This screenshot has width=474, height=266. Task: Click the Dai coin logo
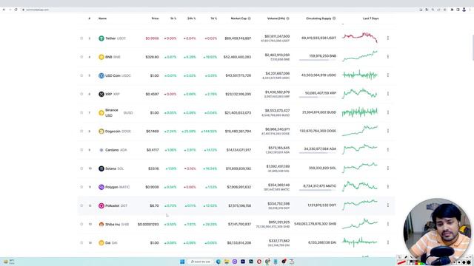101,243
